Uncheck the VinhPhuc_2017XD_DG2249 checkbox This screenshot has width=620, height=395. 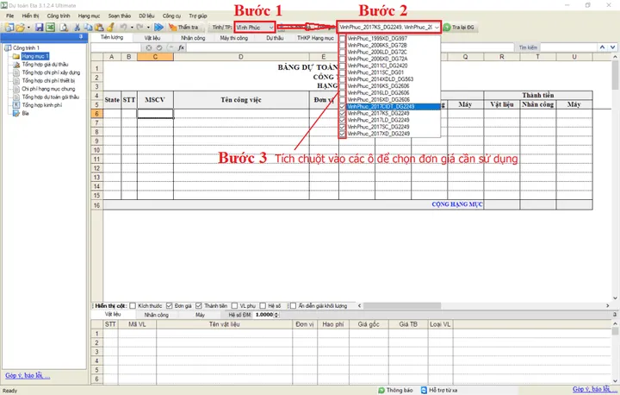[343, 134]
